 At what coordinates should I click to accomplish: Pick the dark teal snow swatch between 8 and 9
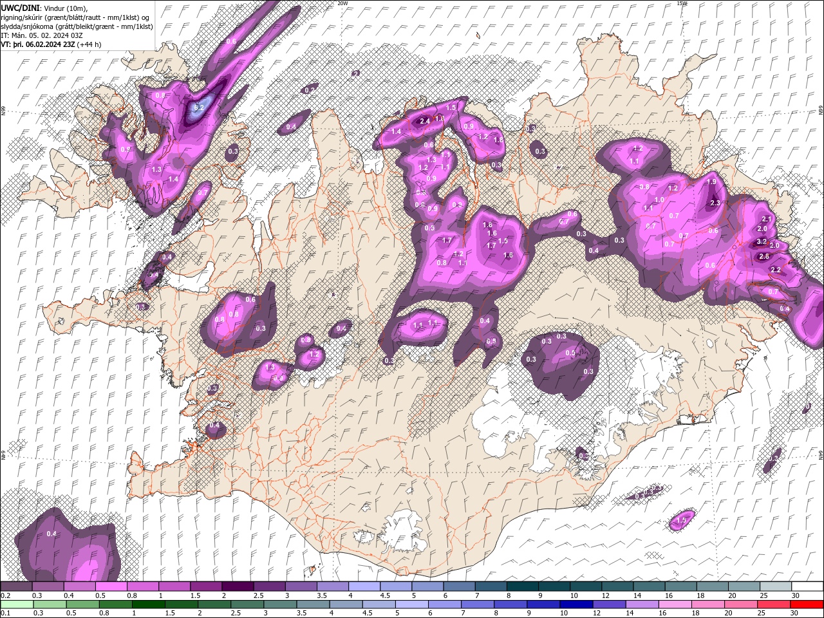[x=523, y=586]
